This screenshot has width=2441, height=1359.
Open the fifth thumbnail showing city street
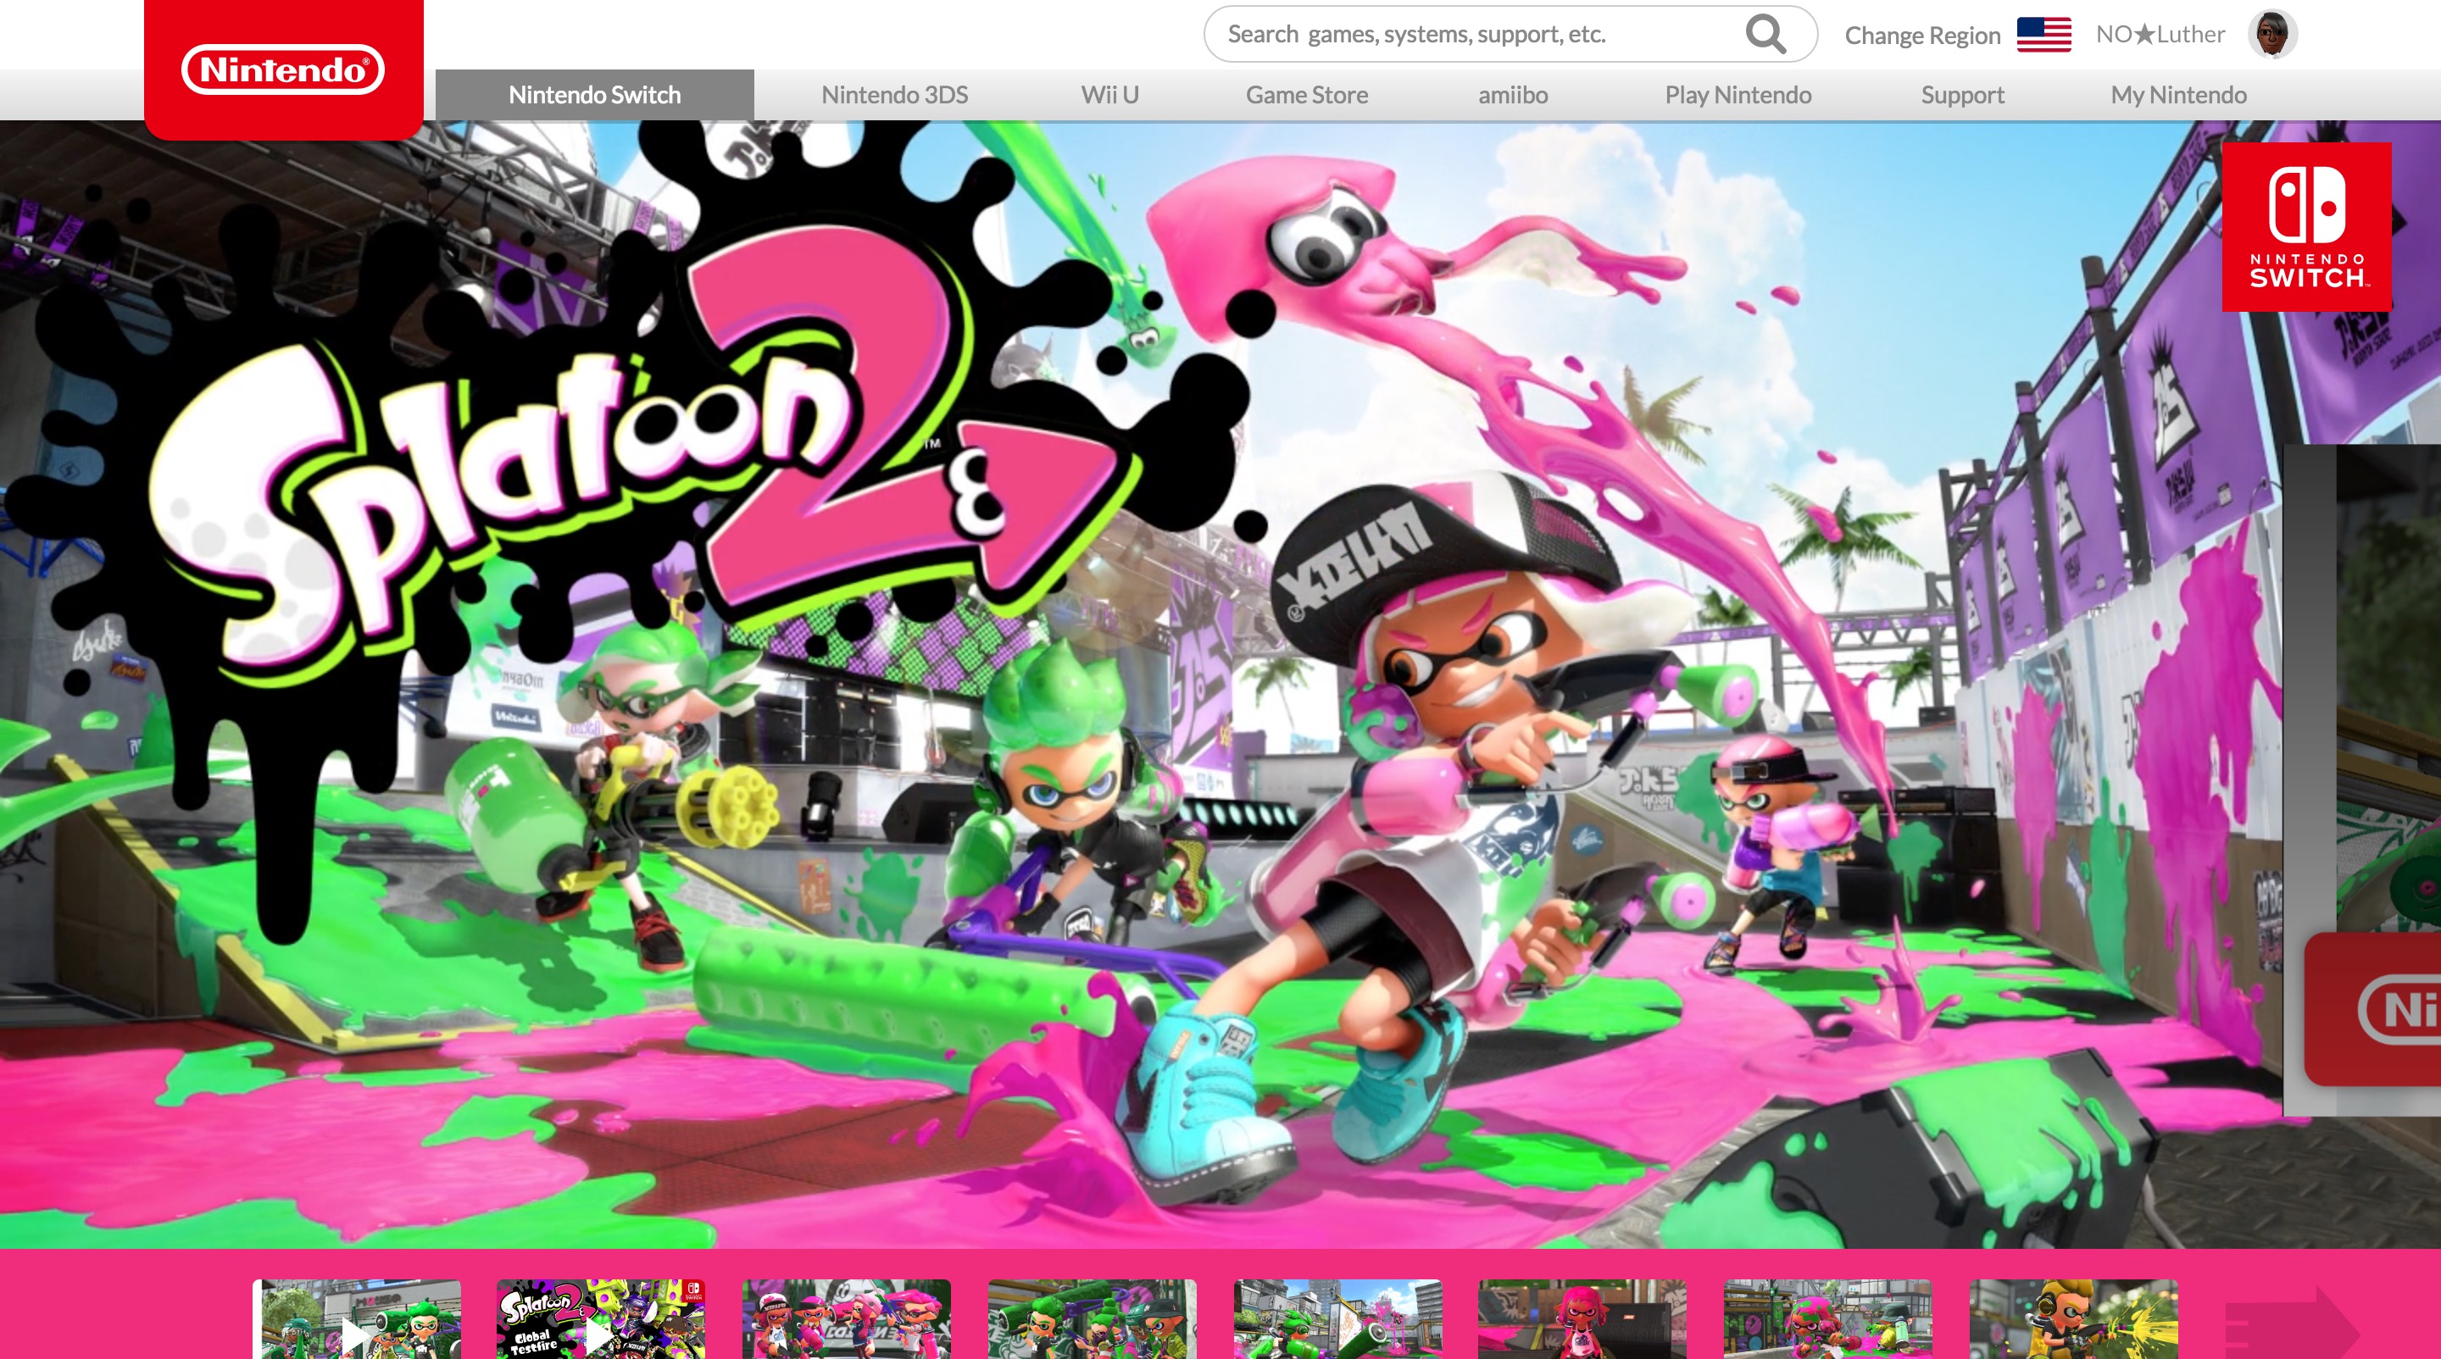click(x=1337, y=1319)
